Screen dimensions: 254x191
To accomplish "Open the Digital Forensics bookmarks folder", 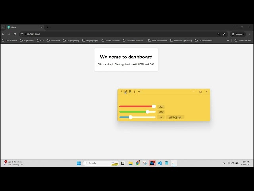I will pyautogui.click(x=111, y=41).
